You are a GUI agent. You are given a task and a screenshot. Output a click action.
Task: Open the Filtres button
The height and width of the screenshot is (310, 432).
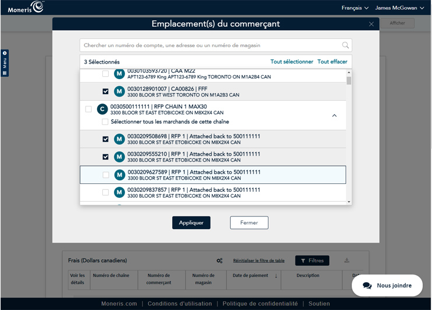pyautogui.click(x=312, y=261)
